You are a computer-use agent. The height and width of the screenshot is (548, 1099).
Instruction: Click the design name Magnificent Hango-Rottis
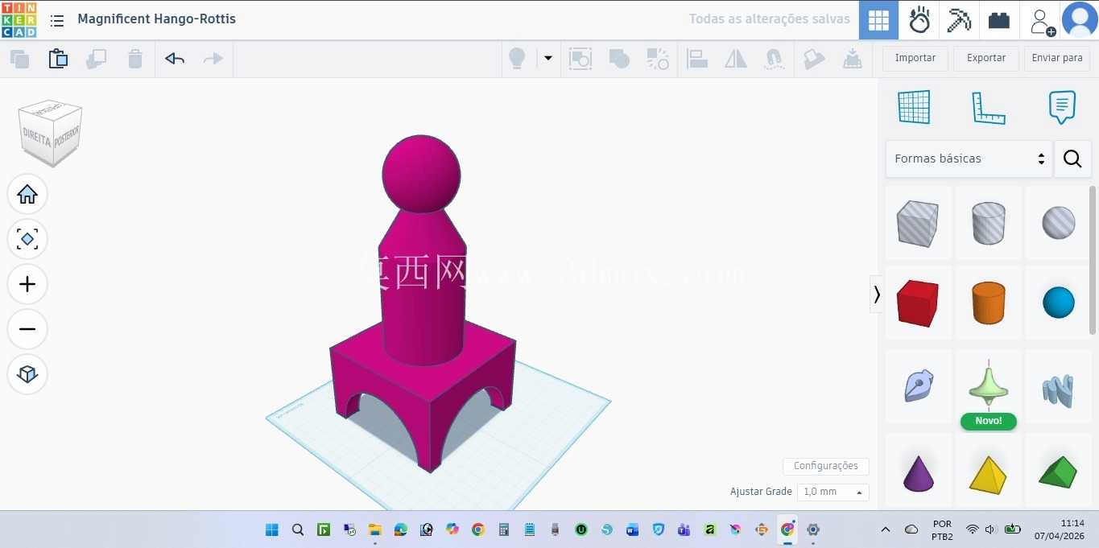(157, 19)
